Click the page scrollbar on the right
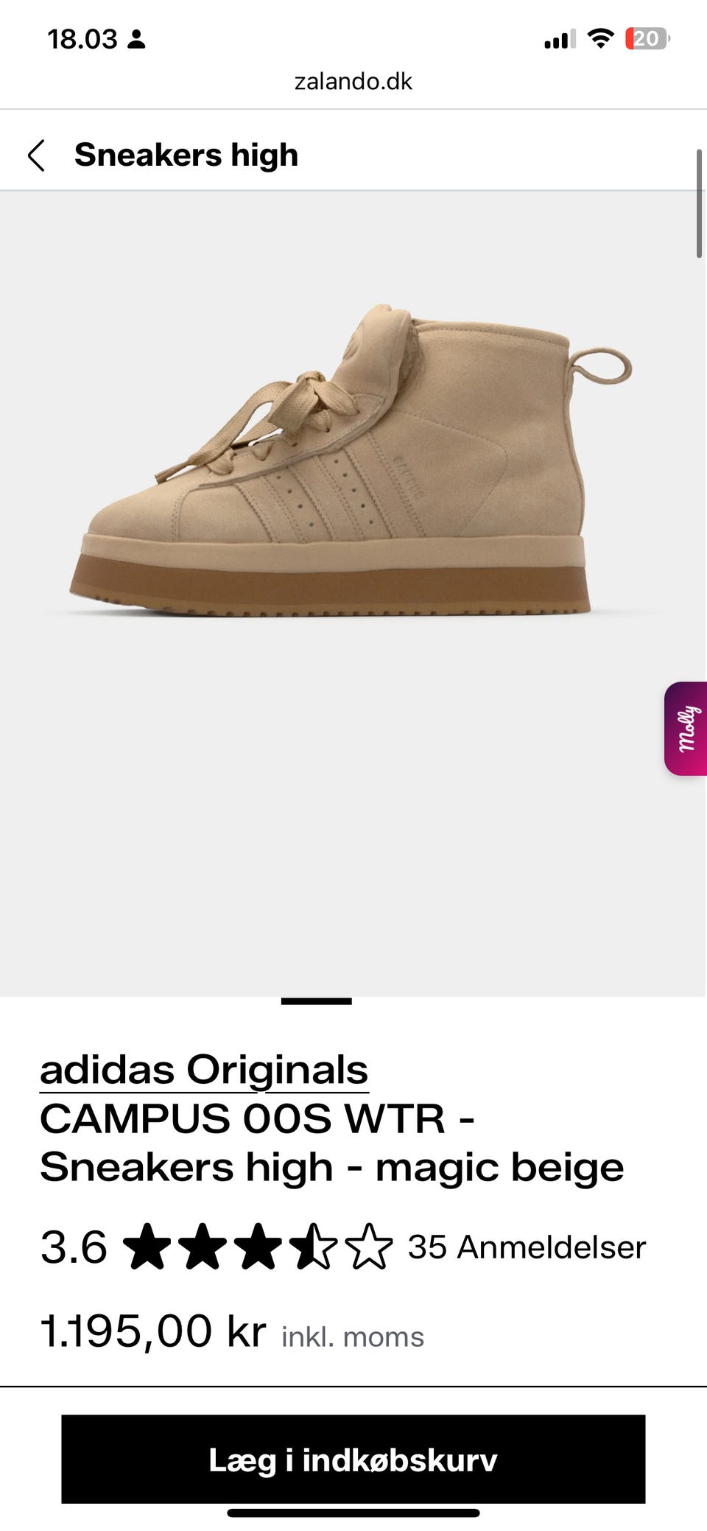This screenshot has height=1531, width=707. tap(699, 203)
